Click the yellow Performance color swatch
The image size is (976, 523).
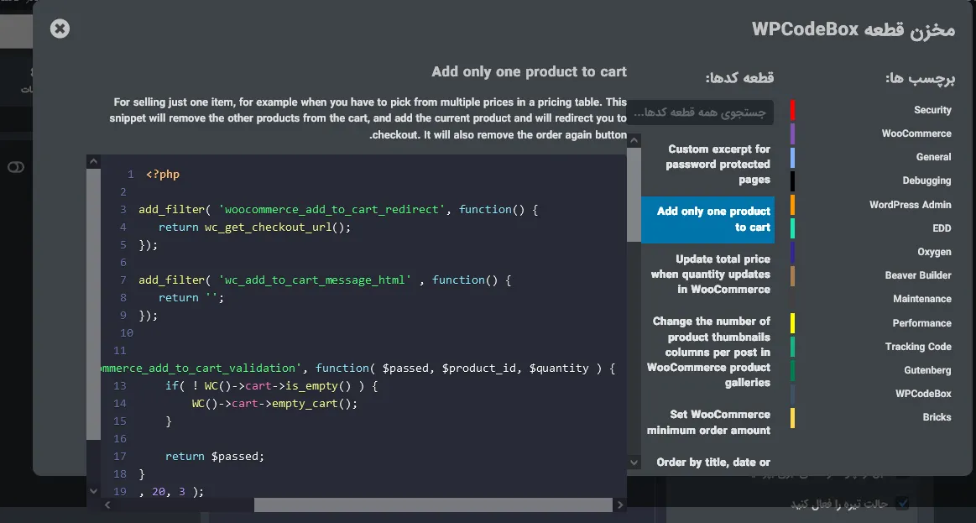pos(792,323)
